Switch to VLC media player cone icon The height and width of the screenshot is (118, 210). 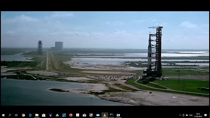pyautogui.click(x=105, y=115)
